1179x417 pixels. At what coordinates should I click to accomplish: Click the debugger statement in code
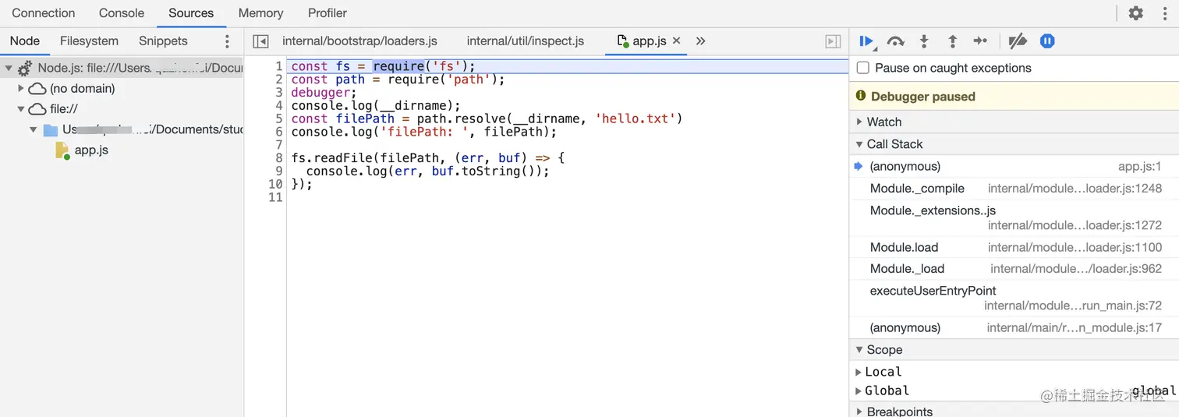(x=324, y=93)
